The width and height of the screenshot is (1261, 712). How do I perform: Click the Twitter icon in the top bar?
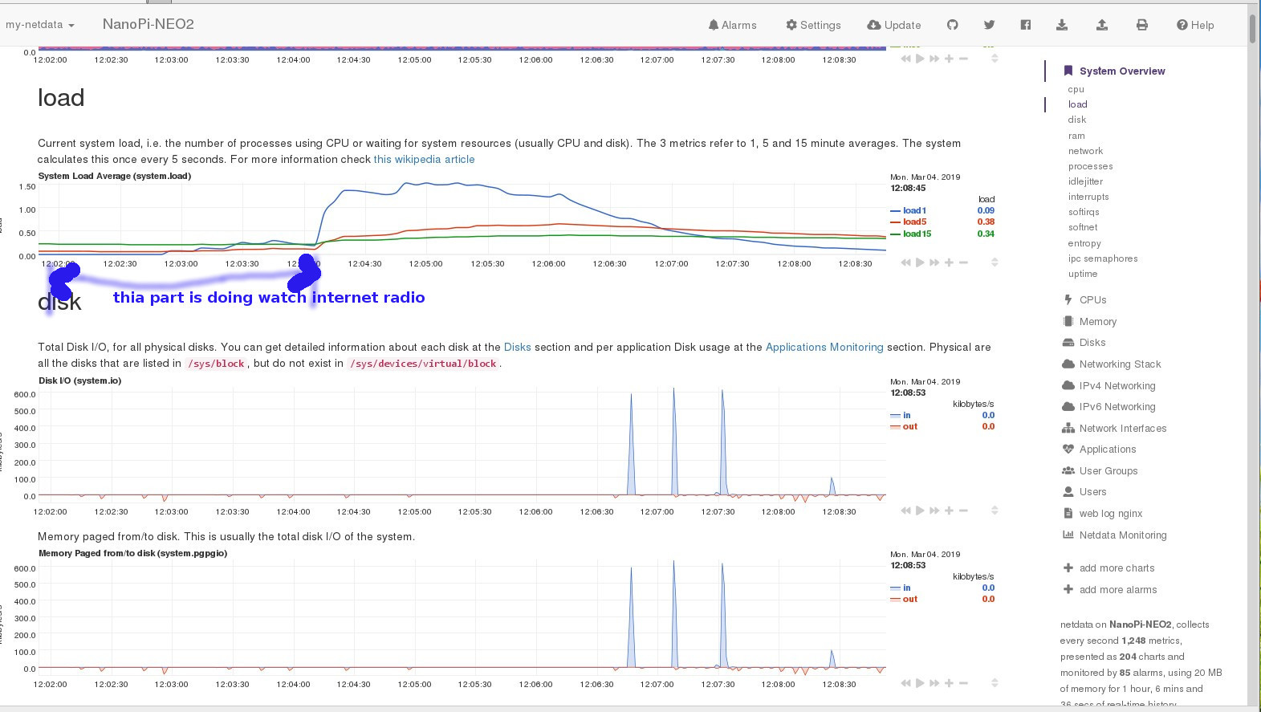pyautogui.click(x=989, y=25)
